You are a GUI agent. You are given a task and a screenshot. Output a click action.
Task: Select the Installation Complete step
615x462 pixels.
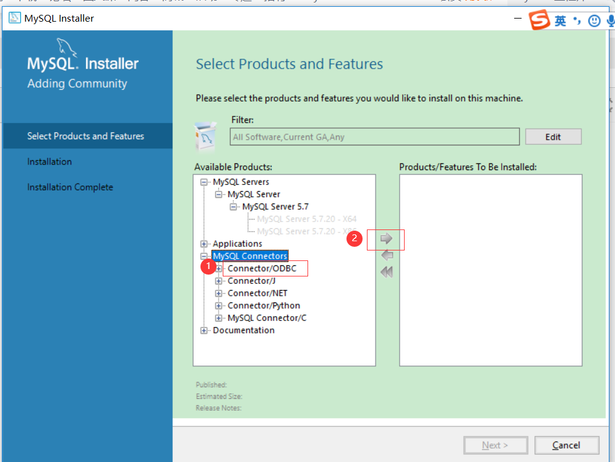pos(70,187)
